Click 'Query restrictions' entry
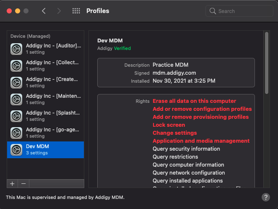 (x=175, y=157)
